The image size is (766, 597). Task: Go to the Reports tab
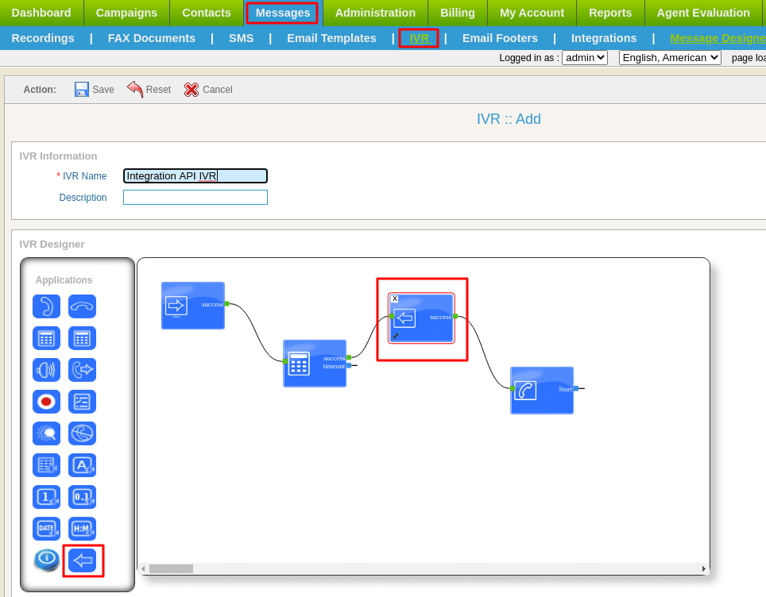[610, 13]
